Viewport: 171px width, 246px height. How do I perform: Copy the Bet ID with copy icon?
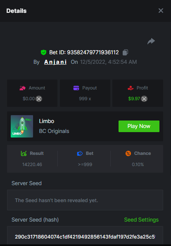pos(125,52)
